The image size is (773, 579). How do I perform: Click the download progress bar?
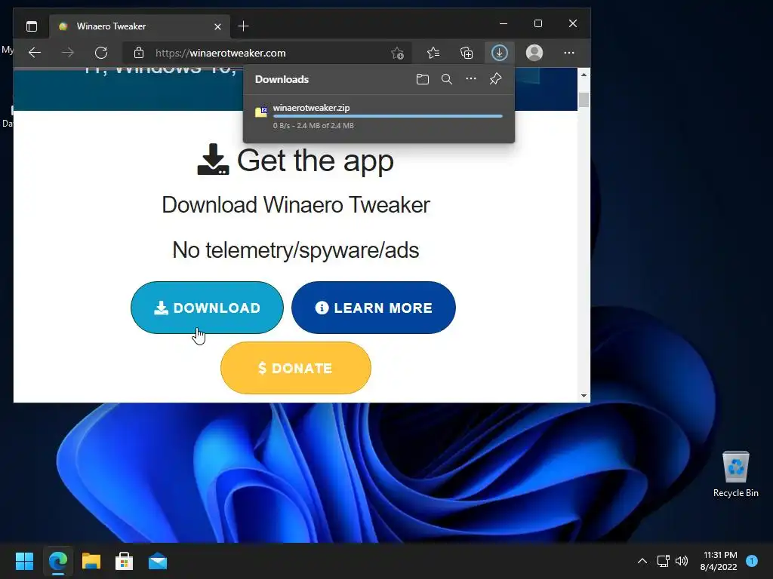click(387, 116)
